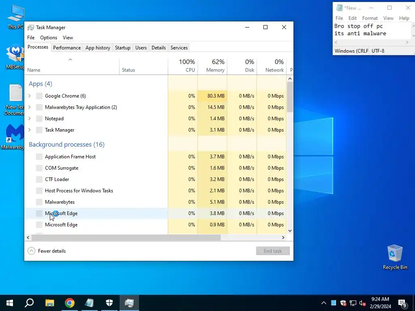The image size is (415, 311).
Task: Switch to the Performance tab
Action: pyautogui.click(x=67, y=48)
